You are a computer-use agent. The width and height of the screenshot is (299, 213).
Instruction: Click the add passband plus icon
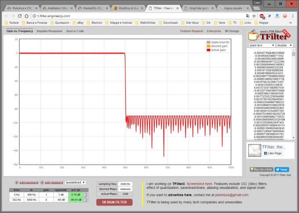(x=16, y=182)
